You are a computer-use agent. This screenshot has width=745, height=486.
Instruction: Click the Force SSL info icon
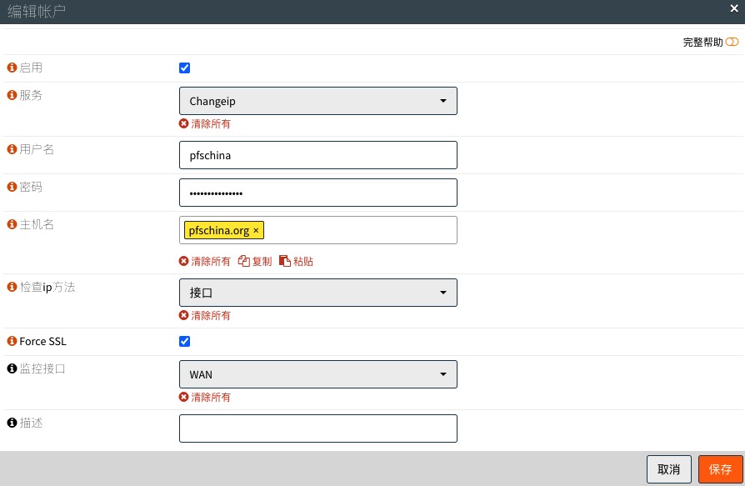tap(12, 342)
